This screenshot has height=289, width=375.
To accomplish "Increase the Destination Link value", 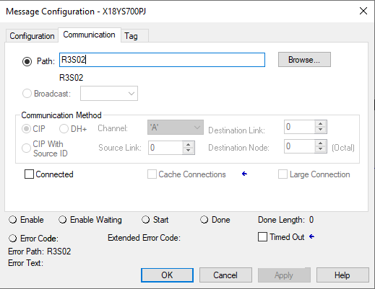I will coord(320,124).
